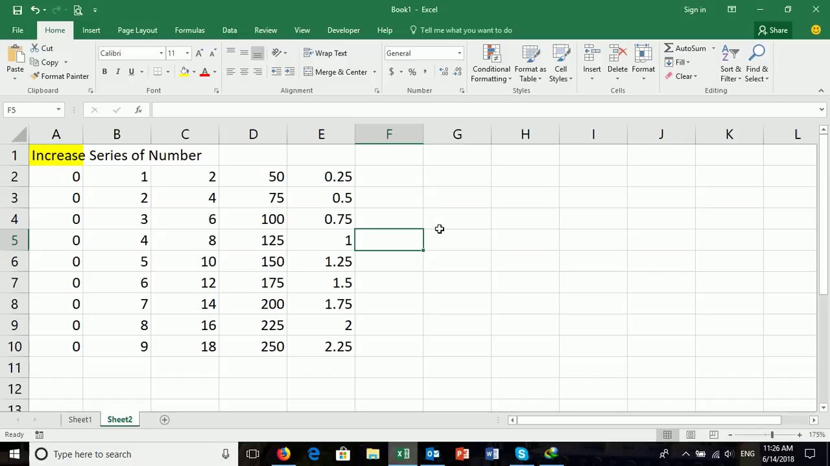The width and height of the screenshot is (830, 466).
Task: Expand the Calibri font name dropdown
Action: (x=161, y=53)
